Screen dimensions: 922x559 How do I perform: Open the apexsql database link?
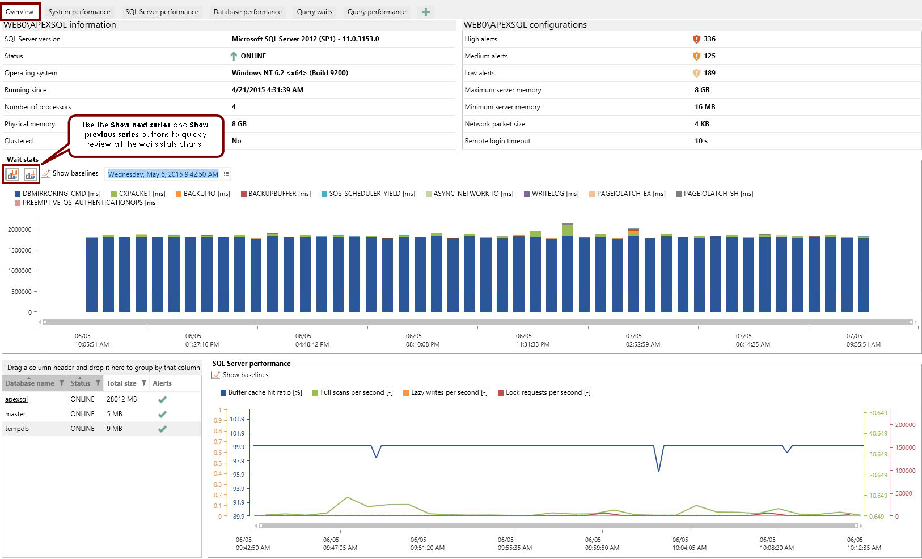(16, 399)
